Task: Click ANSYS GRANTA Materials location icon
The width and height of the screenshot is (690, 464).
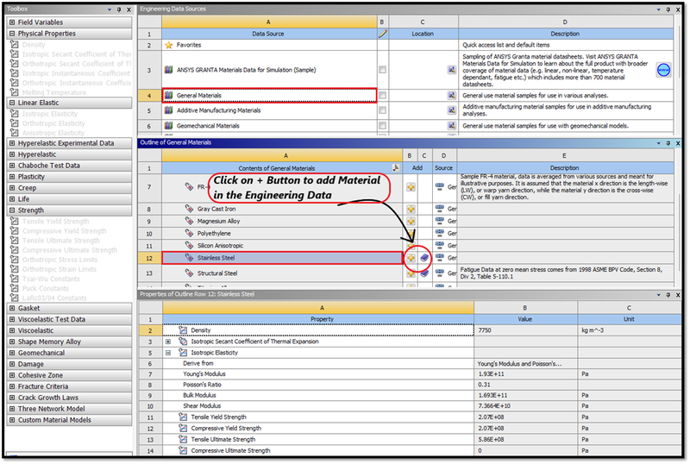Action: [x=451, y=70]
